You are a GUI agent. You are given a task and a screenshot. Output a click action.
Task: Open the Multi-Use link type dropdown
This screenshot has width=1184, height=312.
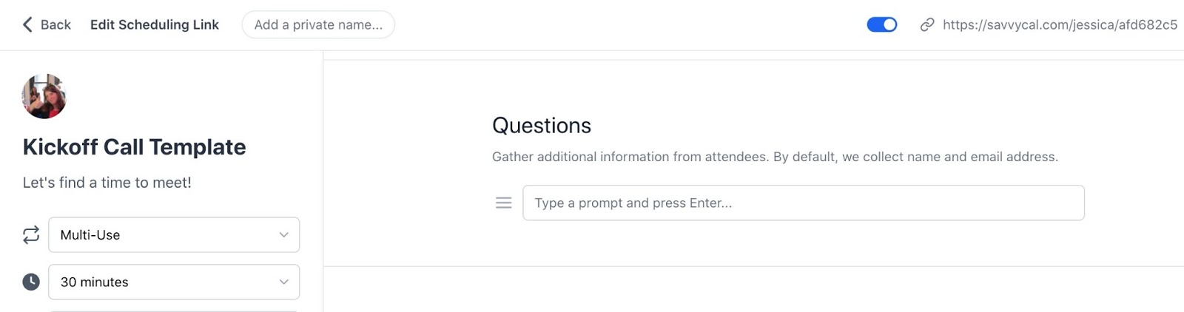point(163,235)
